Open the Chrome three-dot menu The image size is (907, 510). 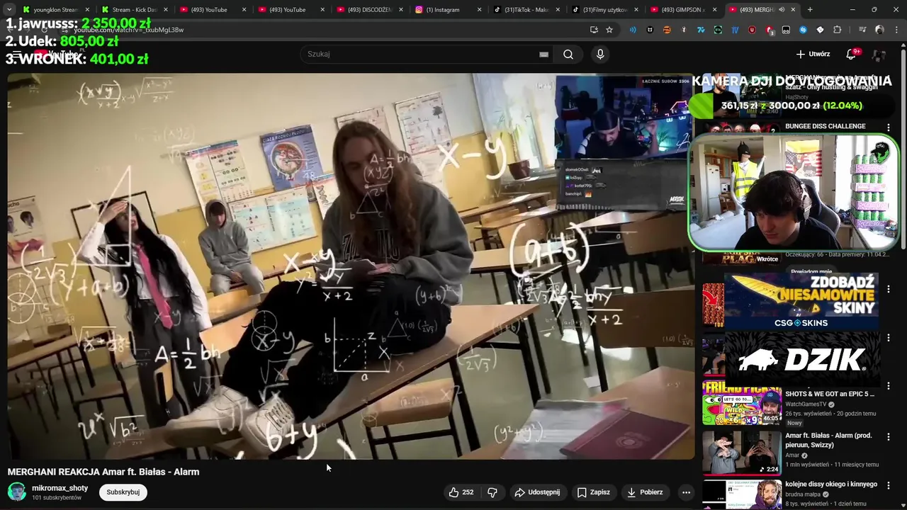(896, 30)
